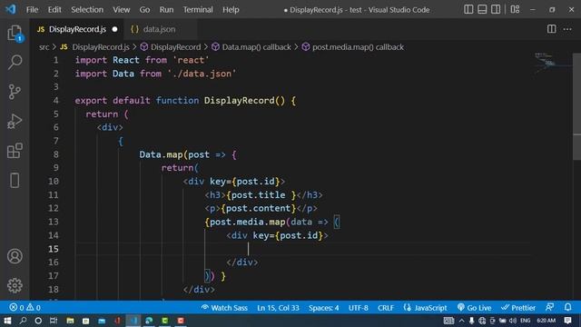Open the File menu
This screenshot has width=581, height=327.
point(32,10)
